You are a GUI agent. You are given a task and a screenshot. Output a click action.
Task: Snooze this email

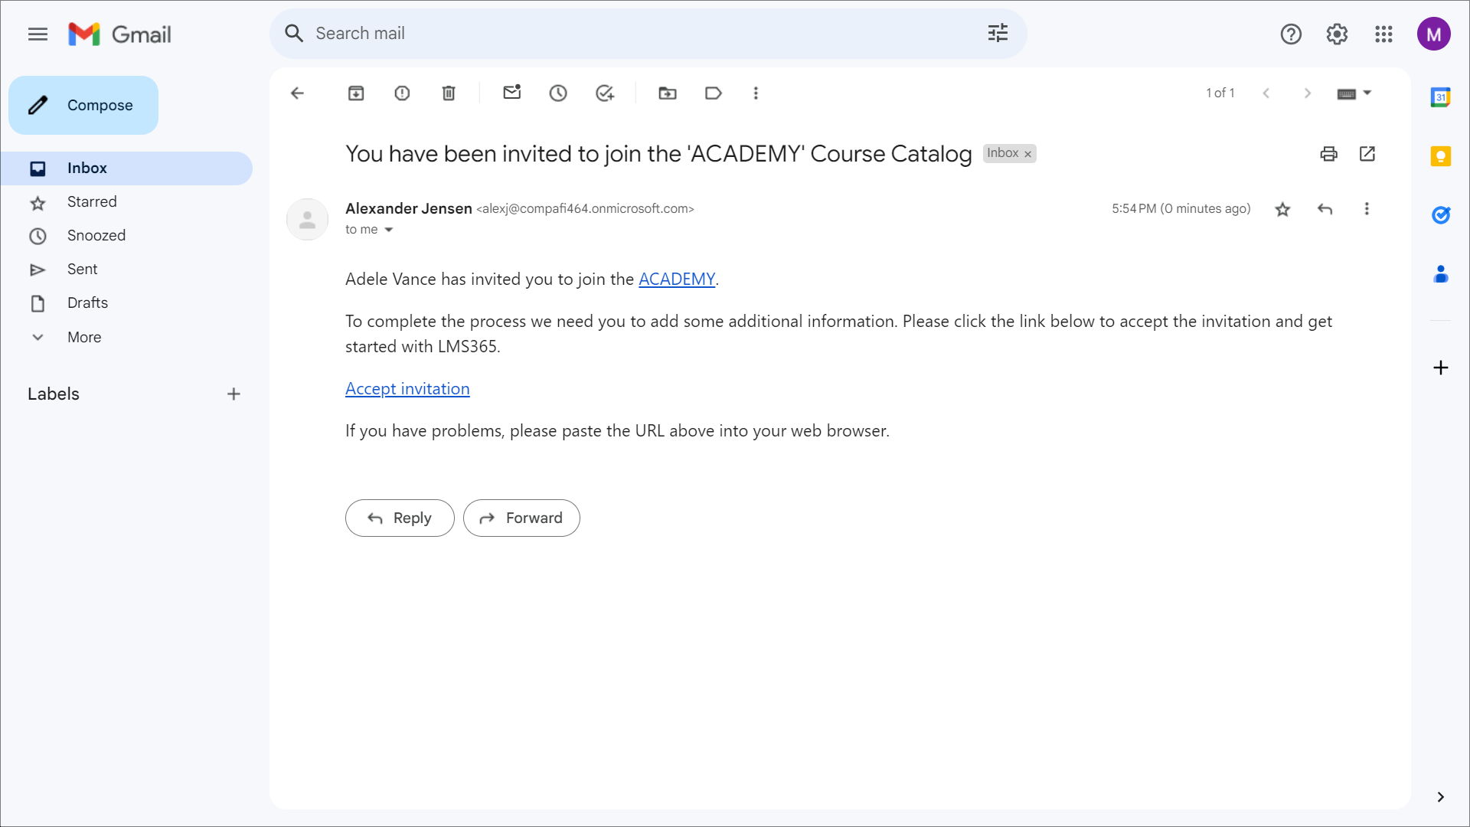[x=558, y=93]
